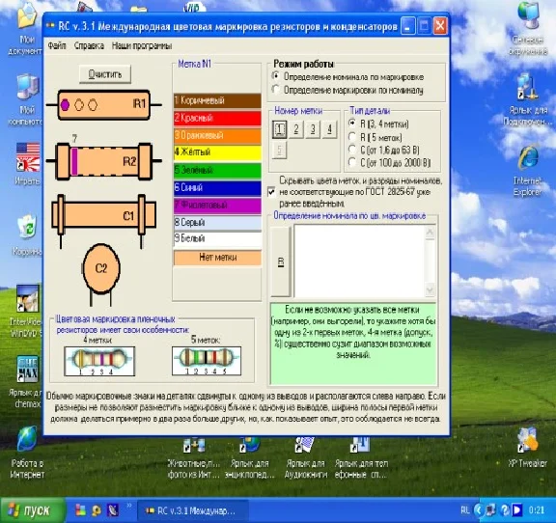The height and width of the screenshot is (523, 556).
Task: Click the result text area for nominal
Action: [359, 261]
